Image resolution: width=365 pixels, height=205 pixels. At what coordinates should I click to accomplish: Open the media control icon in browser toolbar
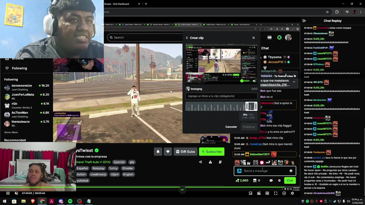[347, 12]
